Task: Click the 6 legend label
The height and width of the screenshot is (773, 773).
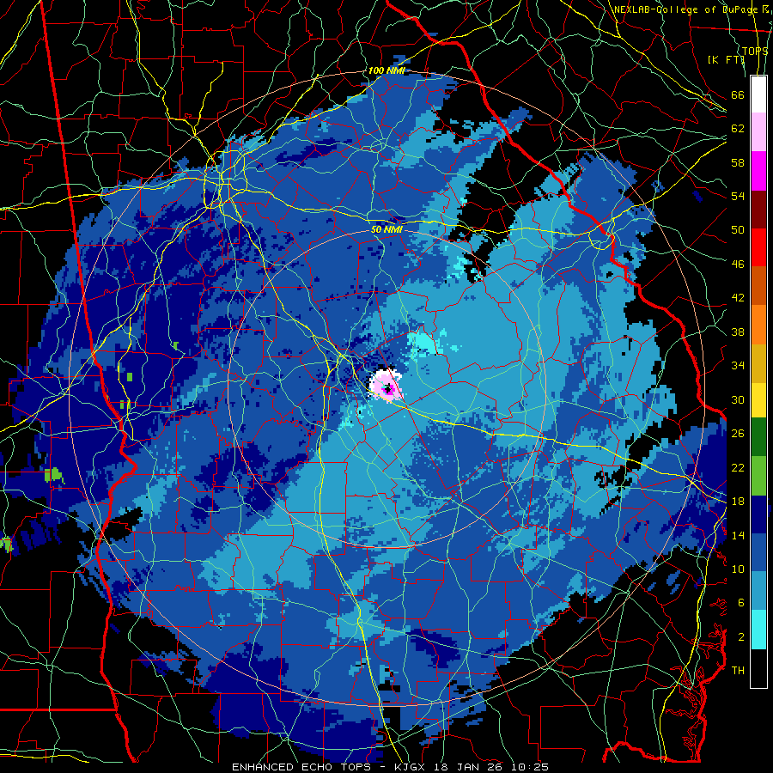Action: (x=741, y=602)
